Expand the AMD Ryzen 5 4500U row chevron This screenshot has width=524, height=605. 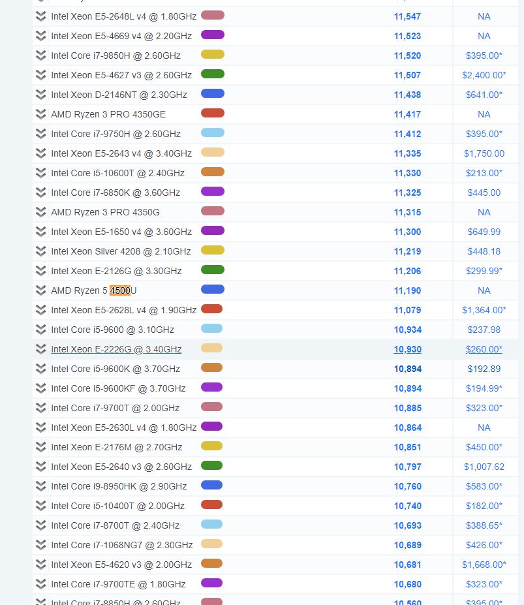coord(40,290)
